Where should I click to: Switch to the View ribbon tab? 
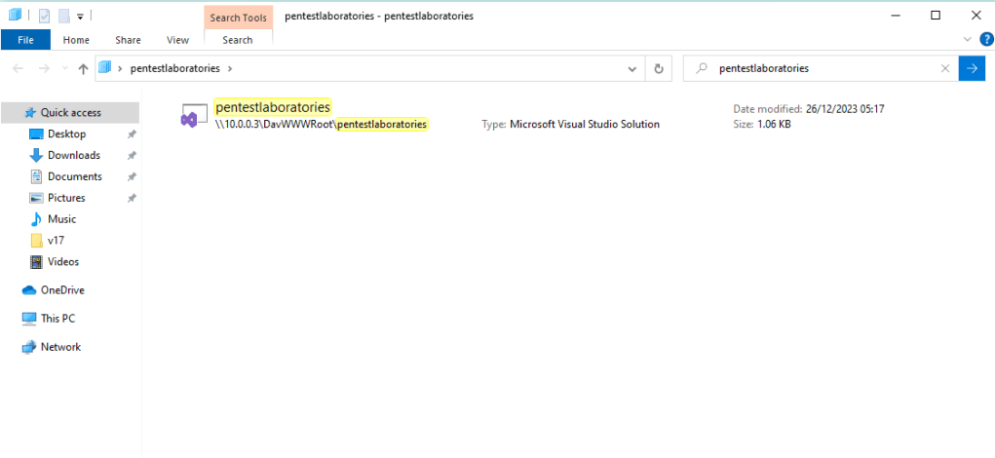pos(177,40)
